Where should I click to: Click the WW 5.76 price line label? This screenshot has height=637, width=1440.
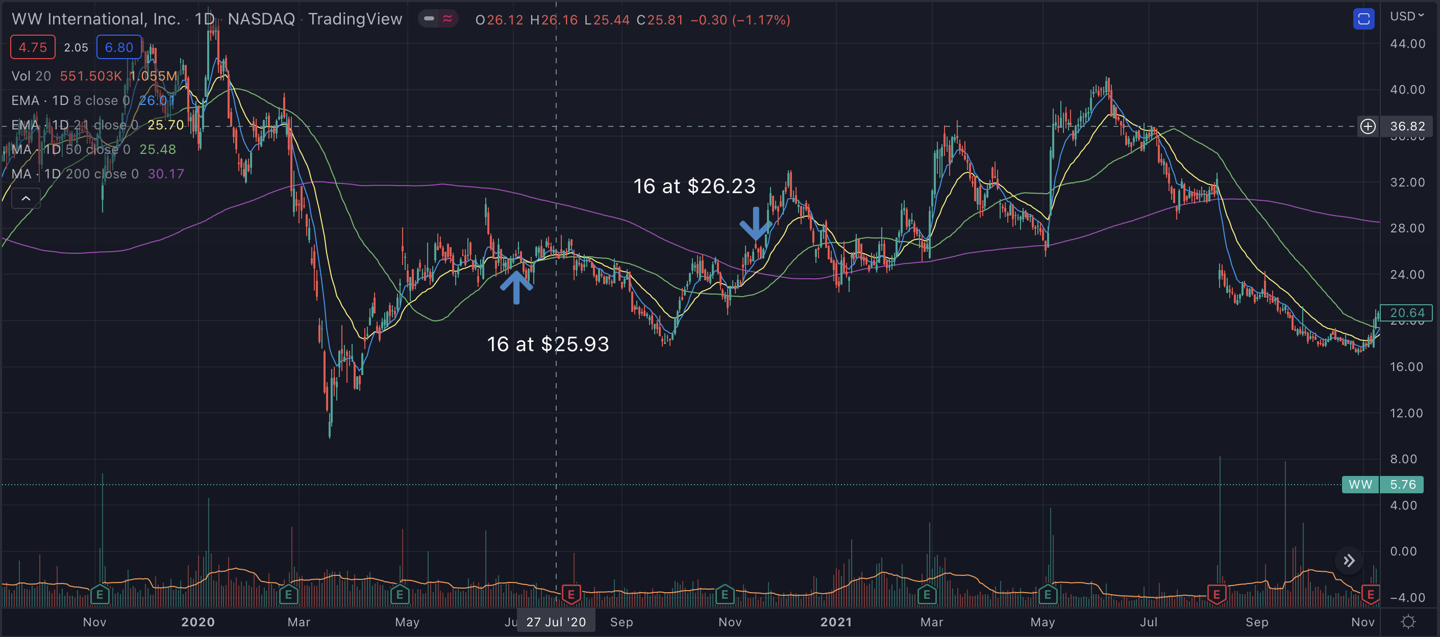(1383, 485)
